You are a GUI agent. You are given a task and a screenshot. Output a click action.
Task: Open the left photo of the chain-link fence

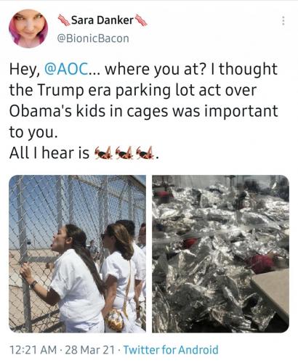(77, 253)
